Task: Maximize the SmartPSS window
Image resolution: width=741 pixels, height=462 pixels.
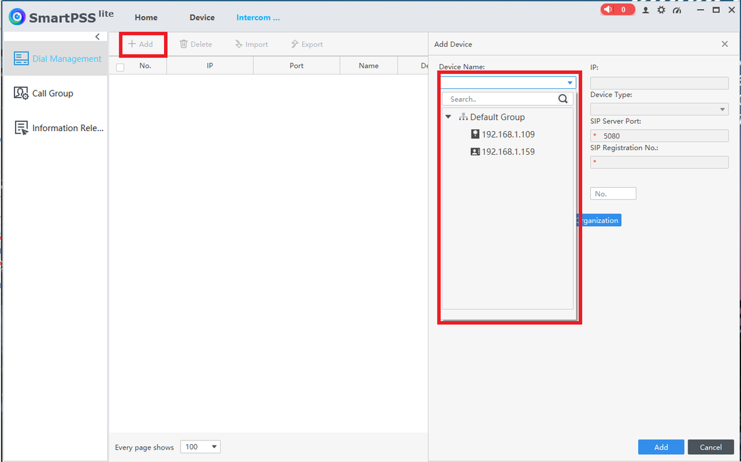Action: 716,10
